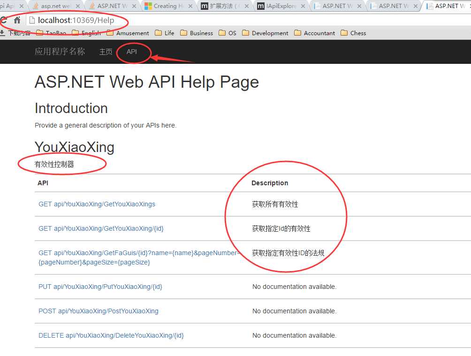Viewport: 471px width, 356px height.
Task: Open the Life bookmark folder
Action: pos(164,33)
